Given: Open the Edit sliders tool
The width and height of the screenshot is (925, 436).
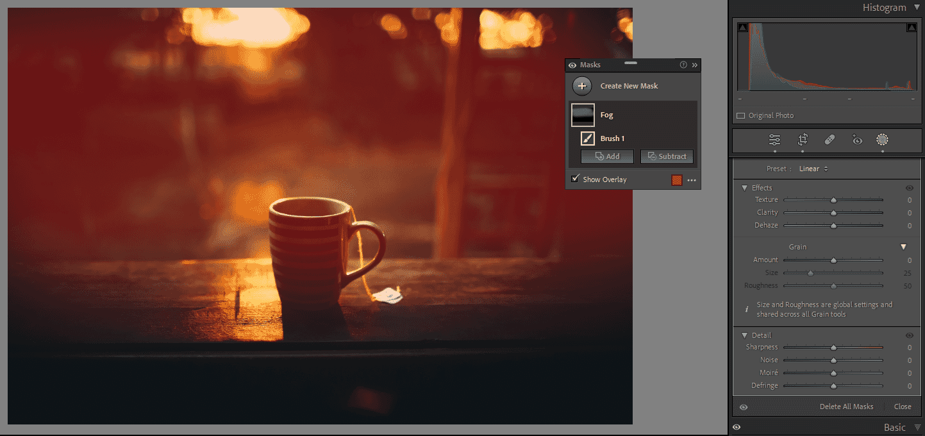Looking at the screenshot, I should [775, 140].
